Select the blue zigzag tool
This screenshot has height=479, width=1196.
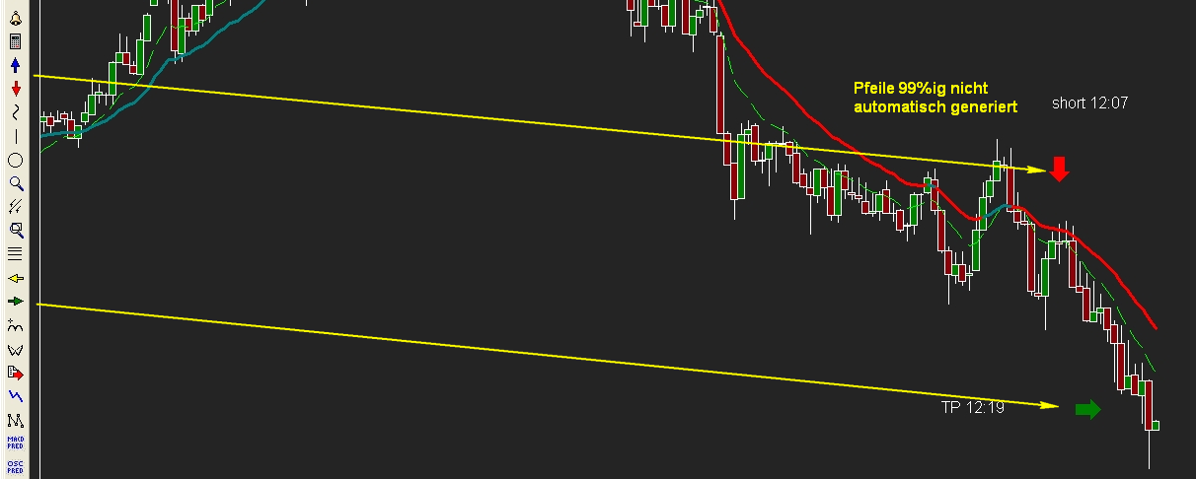[x=15, y=396]
